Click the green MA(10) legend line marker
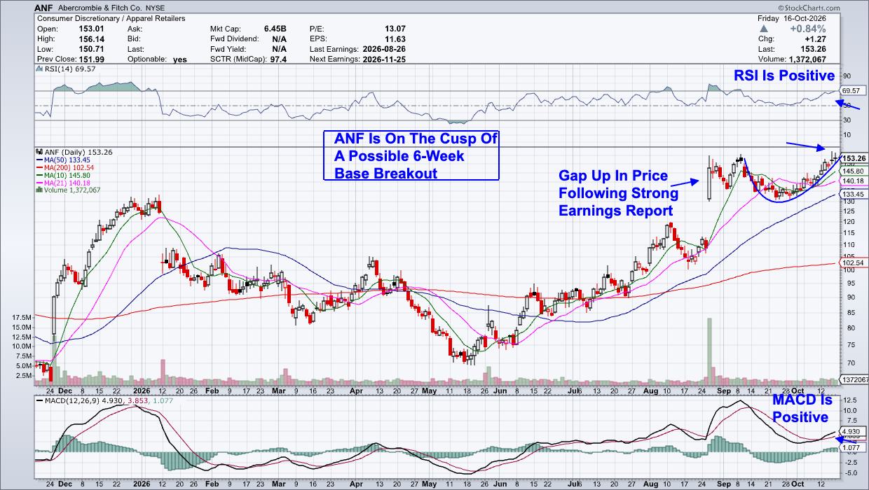 (38, 176)
